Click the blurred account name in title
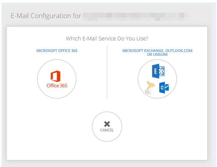 click(x=136, y=17)
